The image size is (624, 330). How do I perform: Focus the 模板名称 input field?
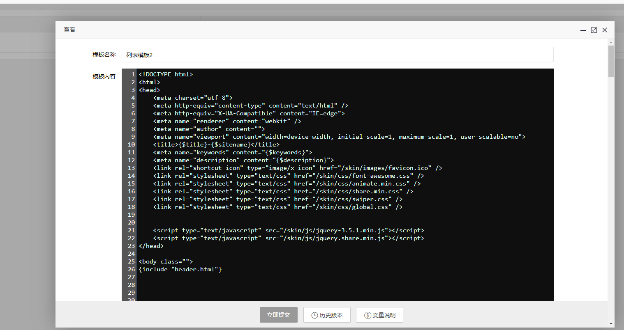337,55
